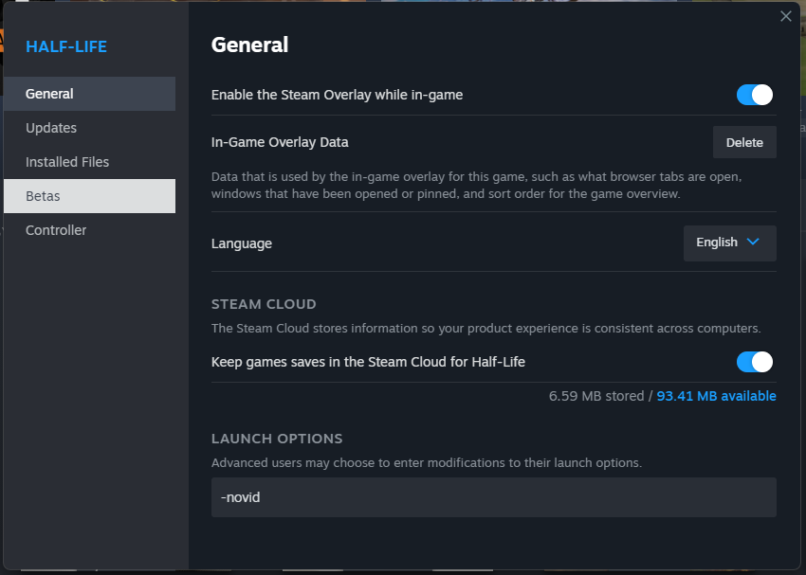Viewport: 806px width, 575px height.
Task: Select the Betas sidebar item
Action: 89,196
